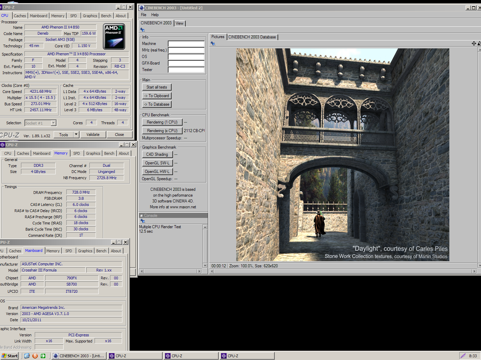Run the C4D Shading benchmark

point(157,154)
